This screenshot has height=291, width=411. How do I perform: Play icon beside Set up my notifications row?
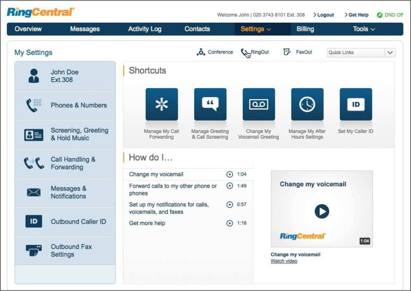pyautogui.click(x=230, y=204)
